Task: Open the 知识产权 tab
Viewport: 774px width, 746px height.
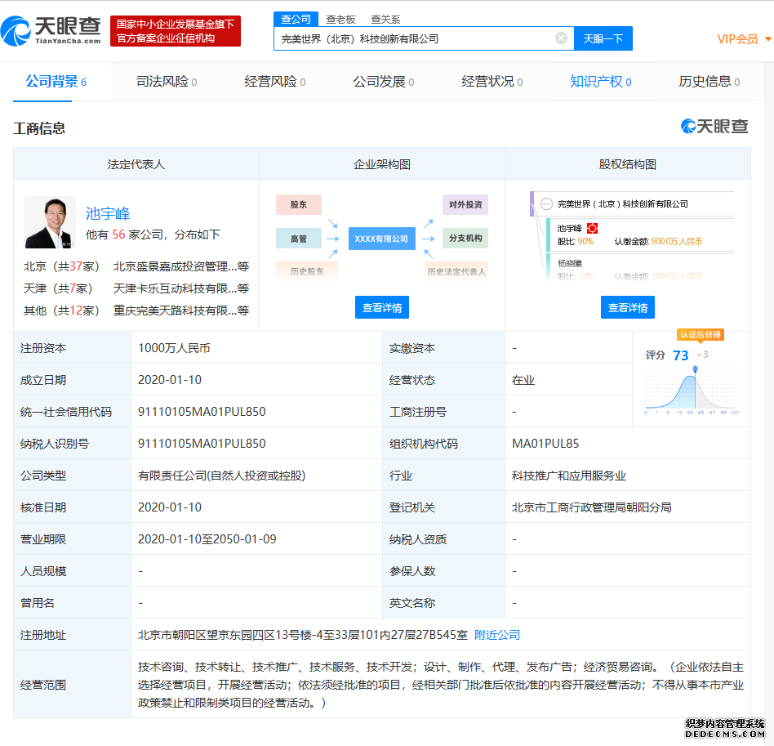Action: [x=601, y=82]
